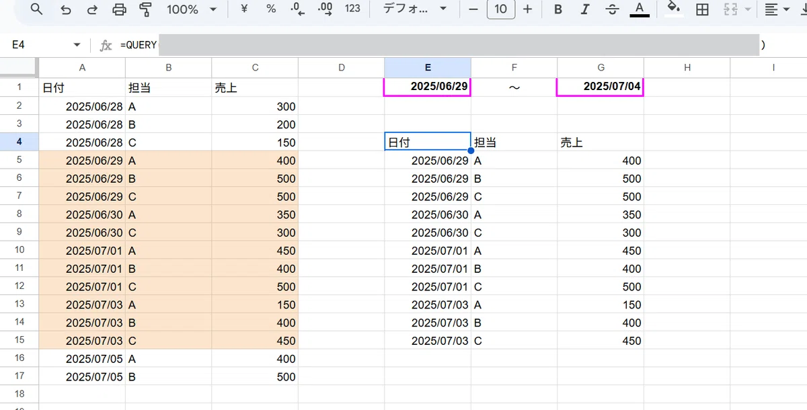Click cell F4 containing 担当

pyautogui.click(x=514, y=142)
